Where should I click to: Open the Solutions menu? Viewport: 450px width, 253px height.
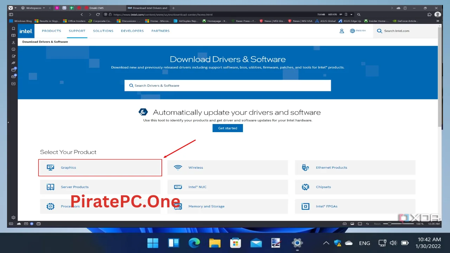[x=103, y=31]
